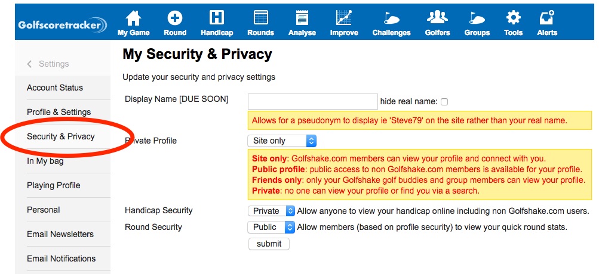Viewport: 599px width, 274px height.
Task: Open the Golfers people icon
Action: pyautogui.click(x=437, y=18)
